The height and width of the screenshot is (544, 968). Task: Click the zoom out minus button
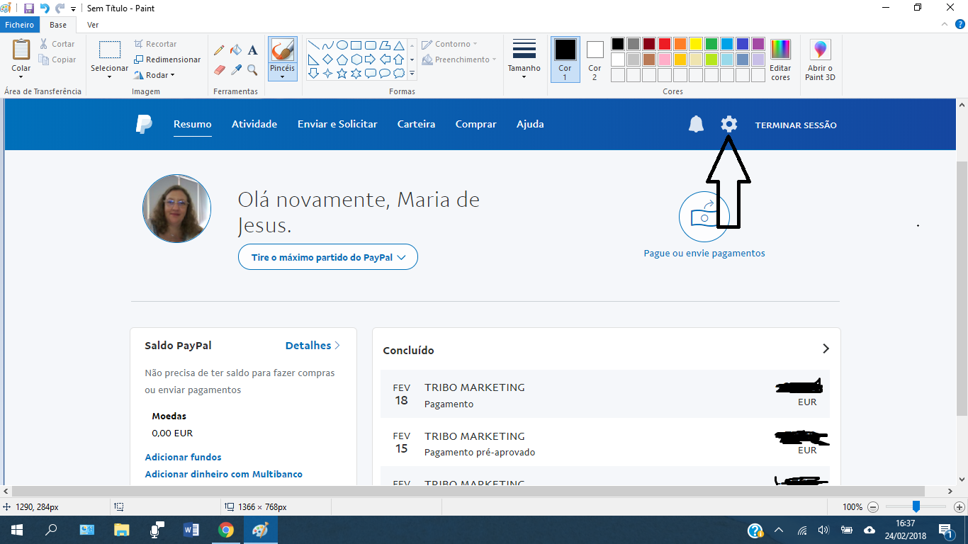point(873,507)
